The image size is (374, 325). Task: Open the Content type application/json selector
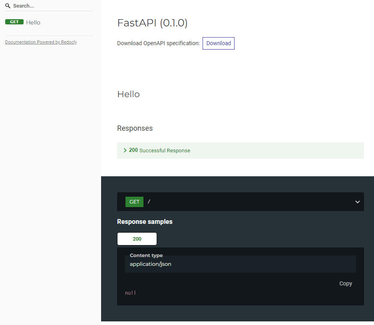241,264
